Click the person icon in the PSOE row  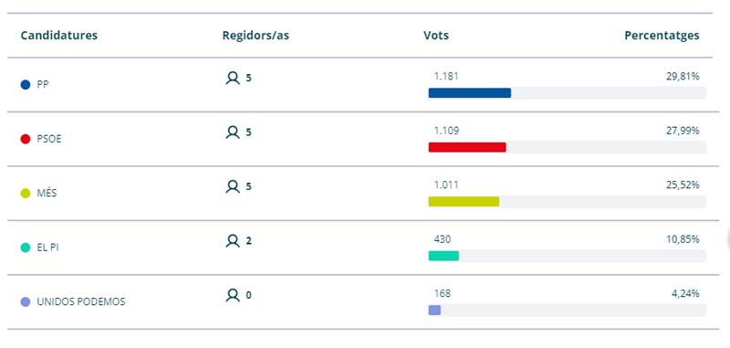pyautogui.click(x=233, y=132)
